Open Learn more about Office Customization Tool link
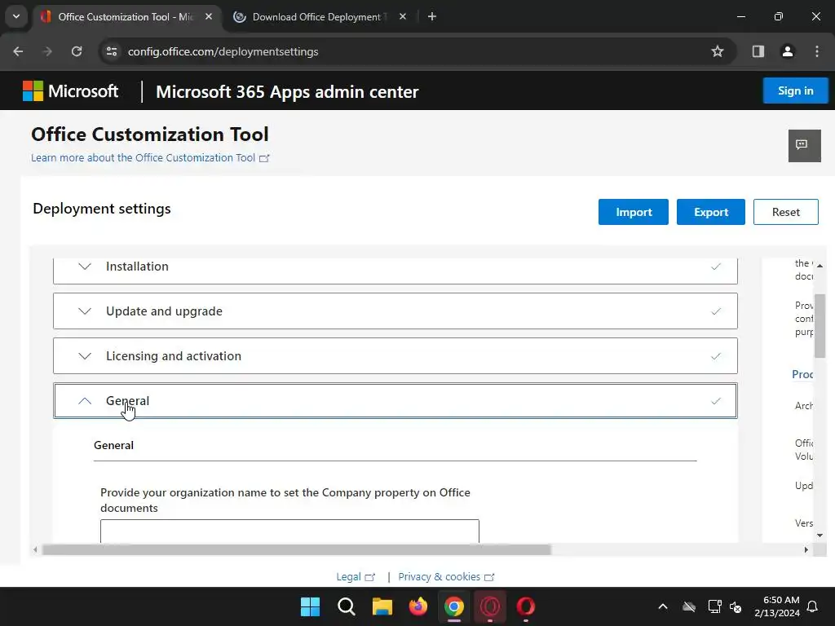This screenshot has width=835, height=626. [150, 158]
